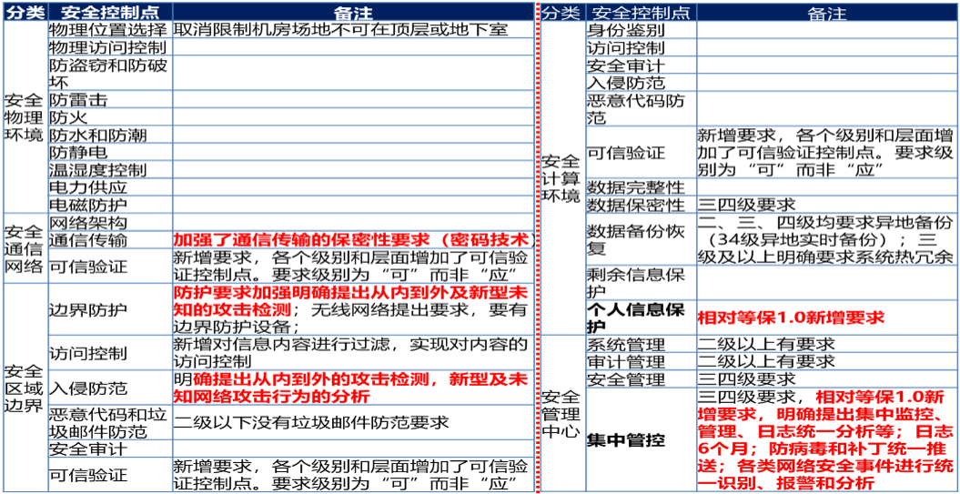Click 入侵防范 under 安全区域边界
This screenshot has width=960, height=494.
coord(110,388)
